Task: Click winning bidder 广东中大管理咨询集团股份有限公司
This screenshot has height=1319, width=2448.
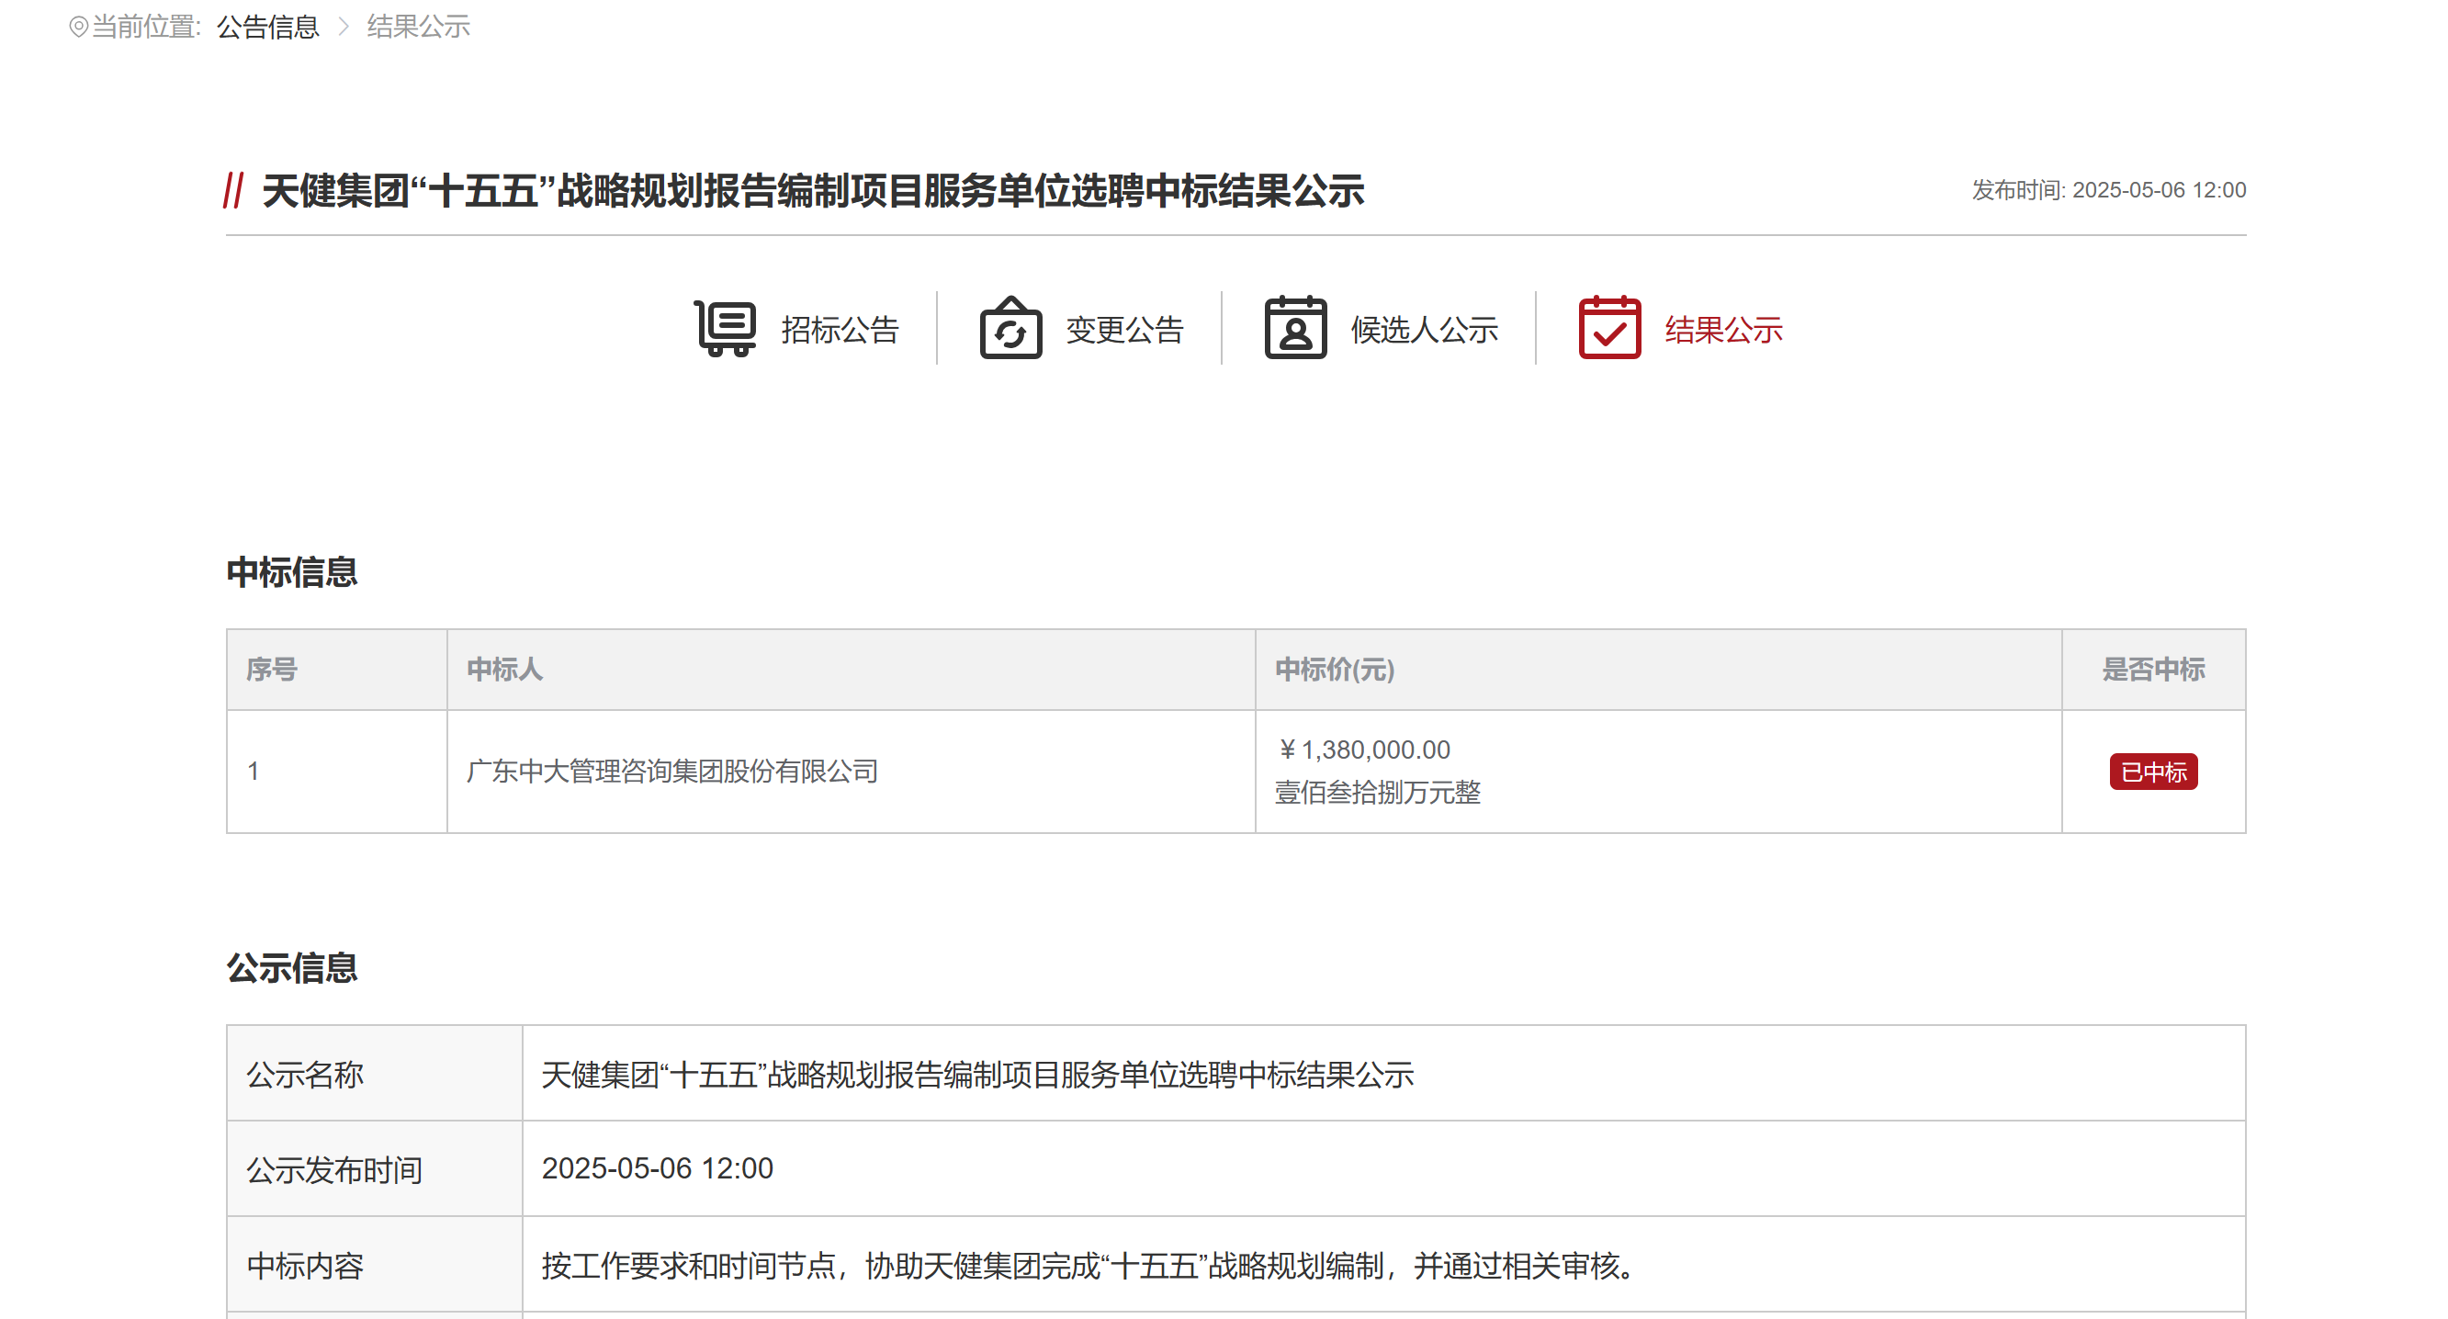Action: 671,771
